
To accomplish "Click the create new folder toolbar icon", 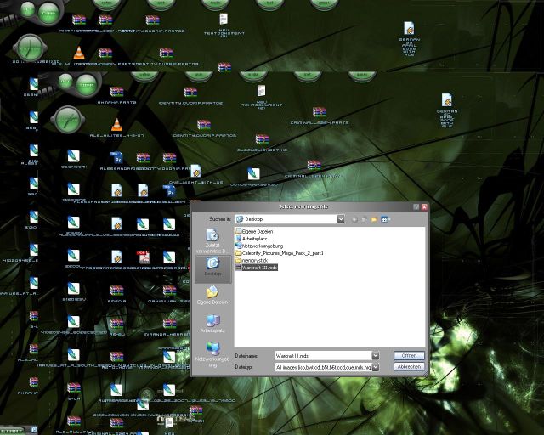I will pos(374,219).
